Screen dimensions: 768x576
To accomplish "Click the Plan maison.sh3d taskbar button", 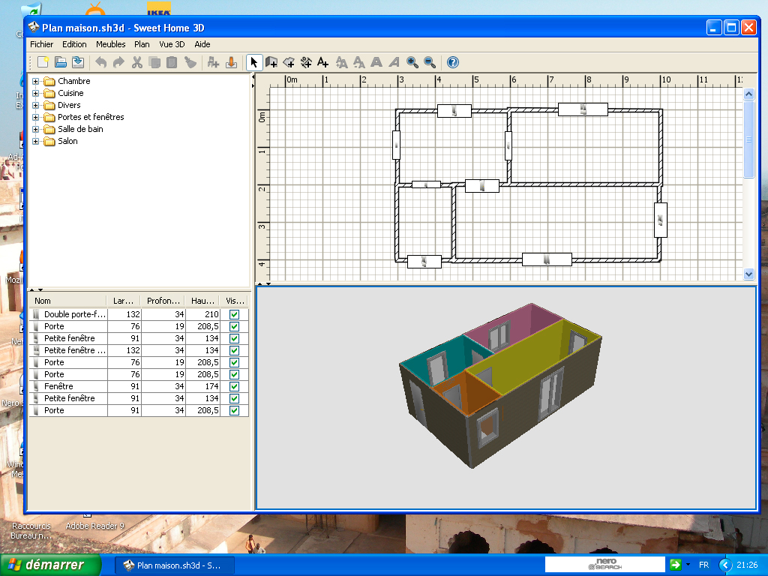I will pyautogui.click(x=174, y=565).
